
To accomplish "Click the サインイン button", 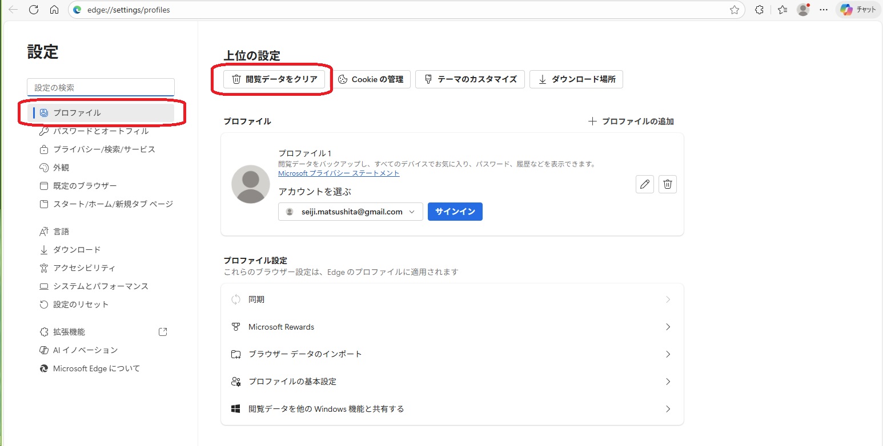I will pyautogui.click(x=455, y=212).
